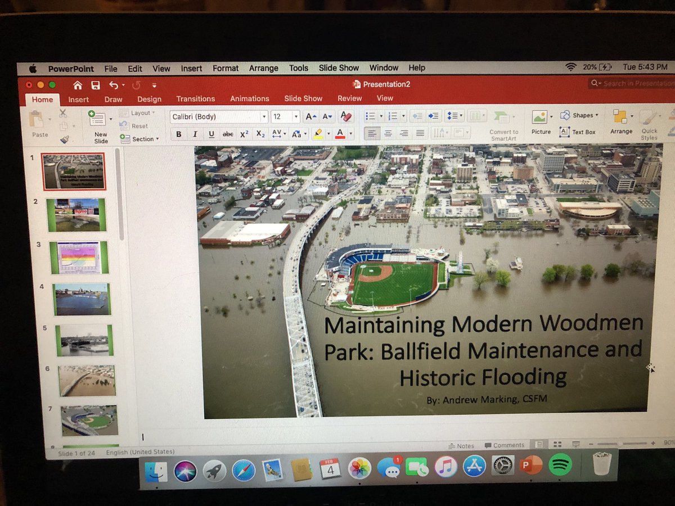The width and height of the screenshot is (675, 506).
Task: Open the Insert ribbon tab
Action: tap(79, 100)
